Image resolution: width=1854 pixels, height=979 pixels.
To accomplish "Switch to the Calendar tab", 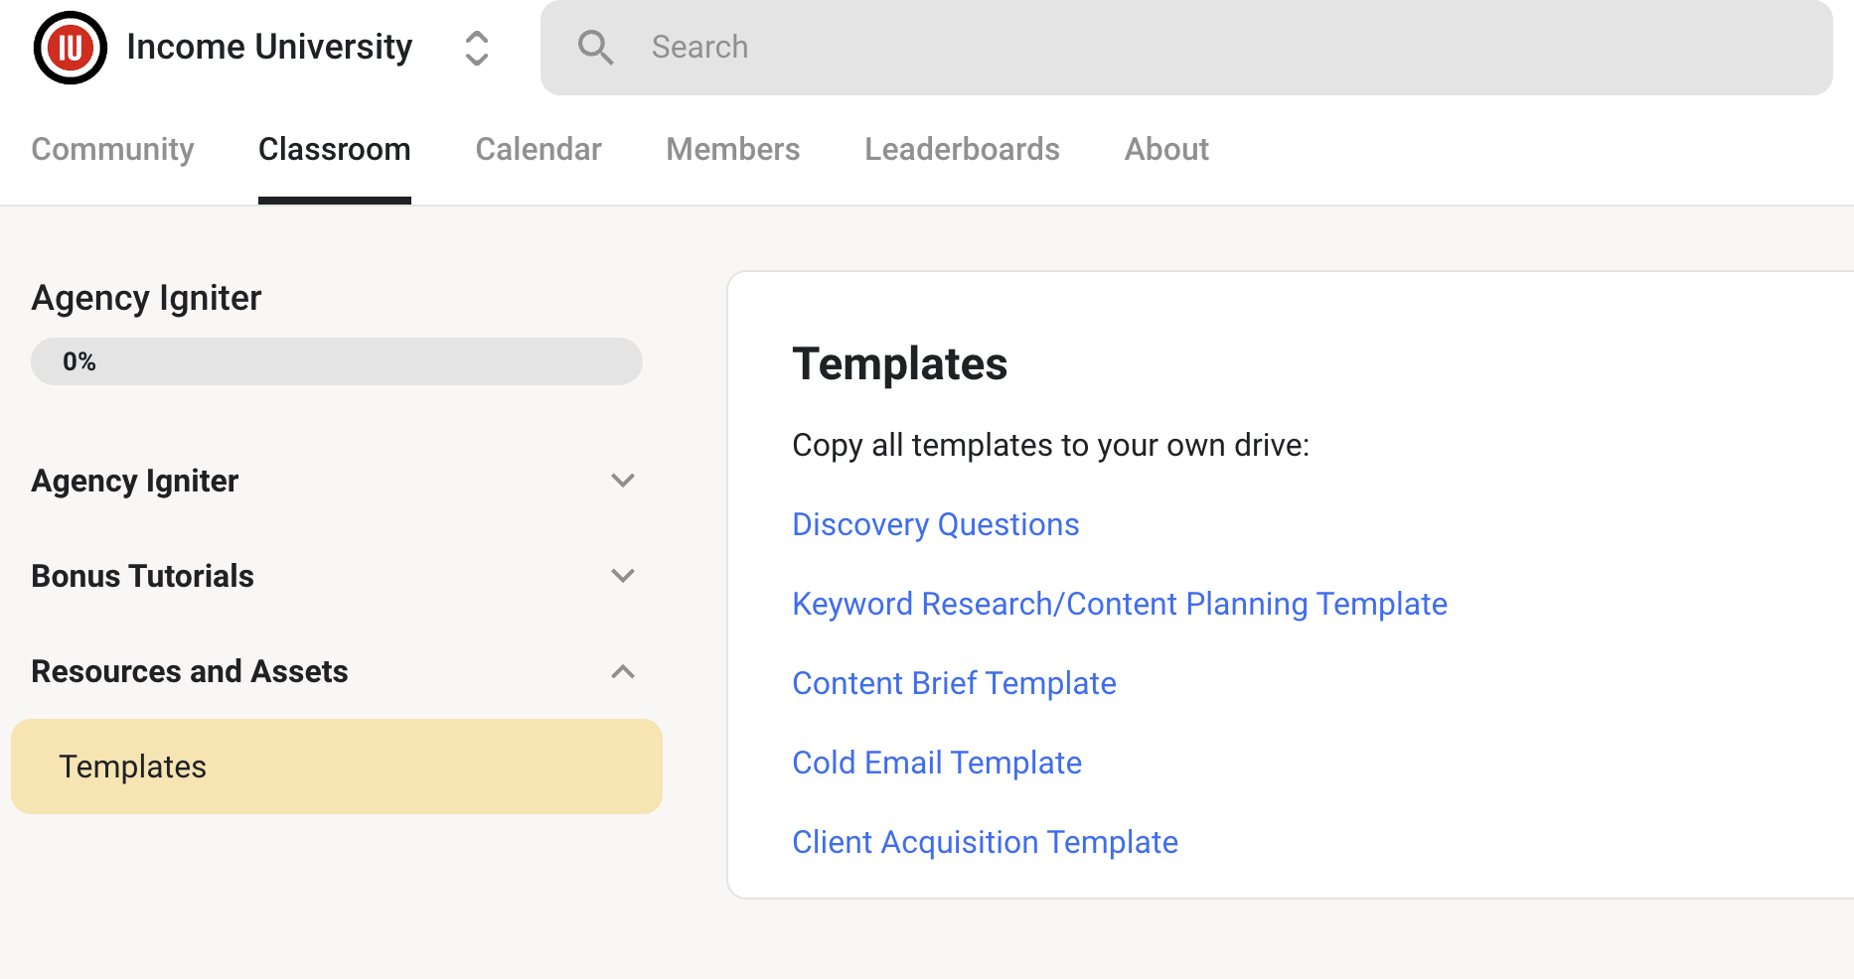I will click(539, 149).
